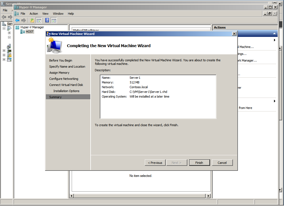Collapse the Roles node in Server Manager tree
284x206 pixels.
pyautogui.click(x=4, y=28)
